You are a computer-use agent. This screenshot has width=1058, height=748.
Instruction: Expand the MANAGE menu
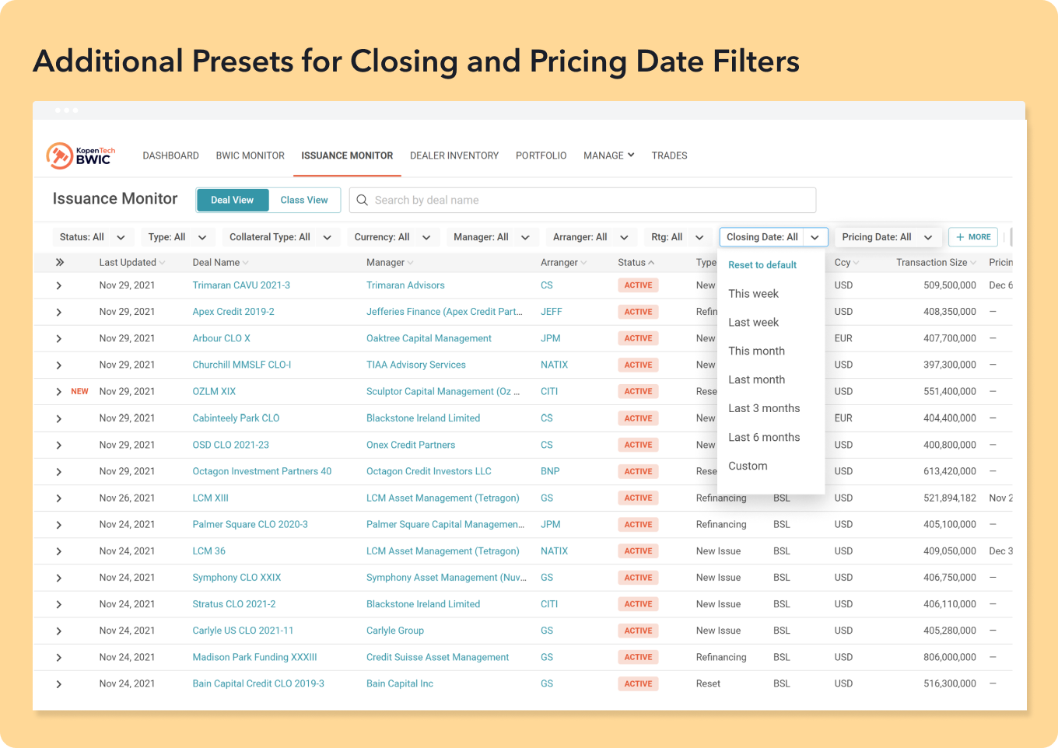tap(608, 156)
